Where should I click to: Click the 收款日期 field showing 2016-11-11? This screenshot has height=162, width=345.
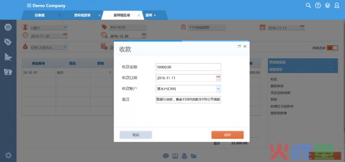point(188,78)
